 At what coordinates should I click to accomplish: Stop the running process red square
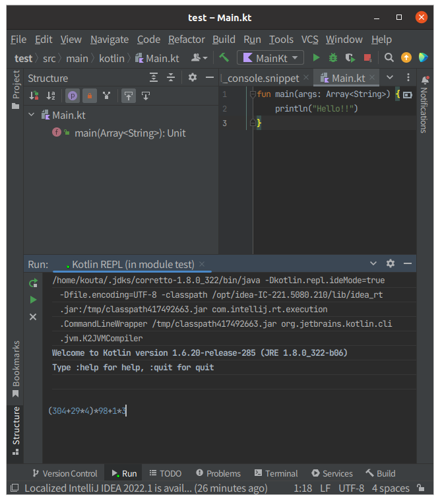pos(367,58)
